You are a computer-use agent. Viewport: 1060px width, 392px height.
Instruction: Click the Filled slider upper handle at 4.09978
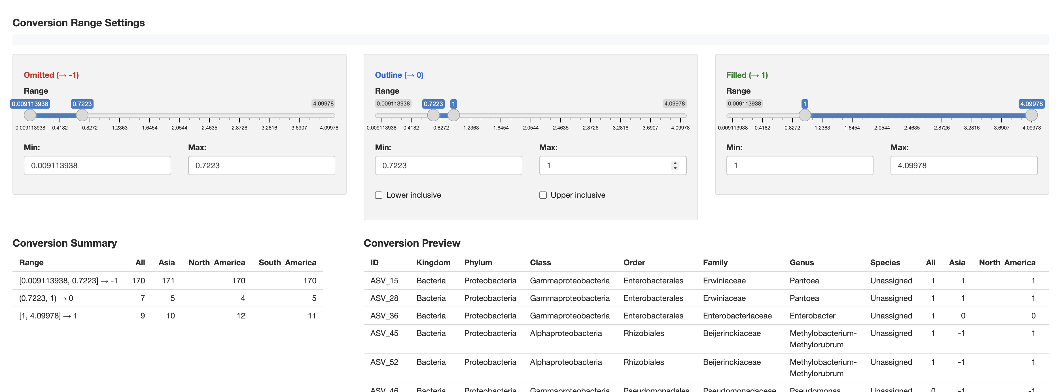click(1031, 115)
